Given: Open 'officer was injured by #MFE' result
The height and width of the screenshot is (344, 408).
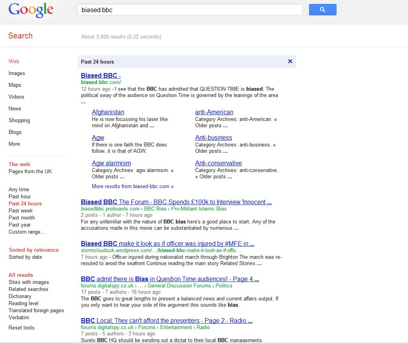Looking at the screenshot, I should tap(168, 243).
